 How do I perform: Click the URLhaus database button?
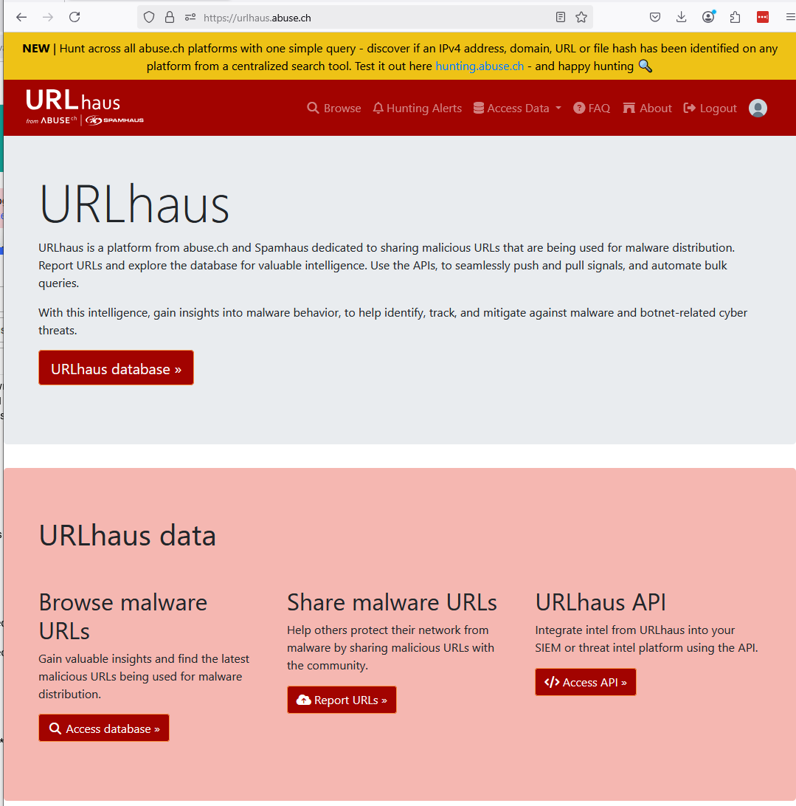tap(116, 368)
